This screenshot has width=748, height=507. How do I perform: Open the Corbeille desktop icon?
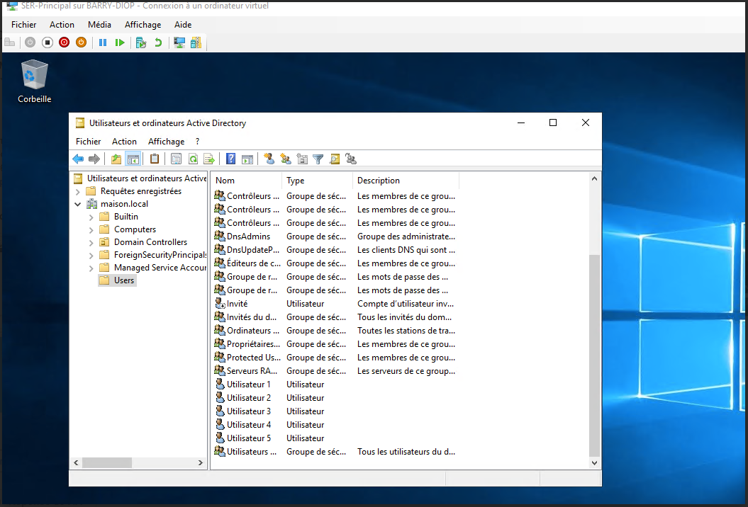pos(34,81)
